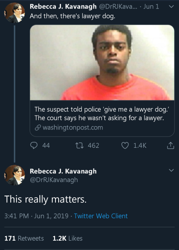Click Rebecca's avatar on the lower tweet

pos(14,175)
